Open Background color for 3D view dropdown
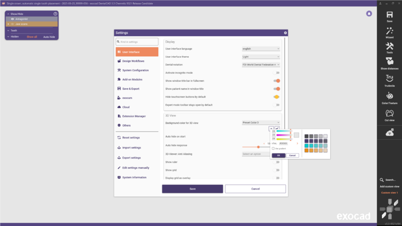 click(x=261, y=123)
